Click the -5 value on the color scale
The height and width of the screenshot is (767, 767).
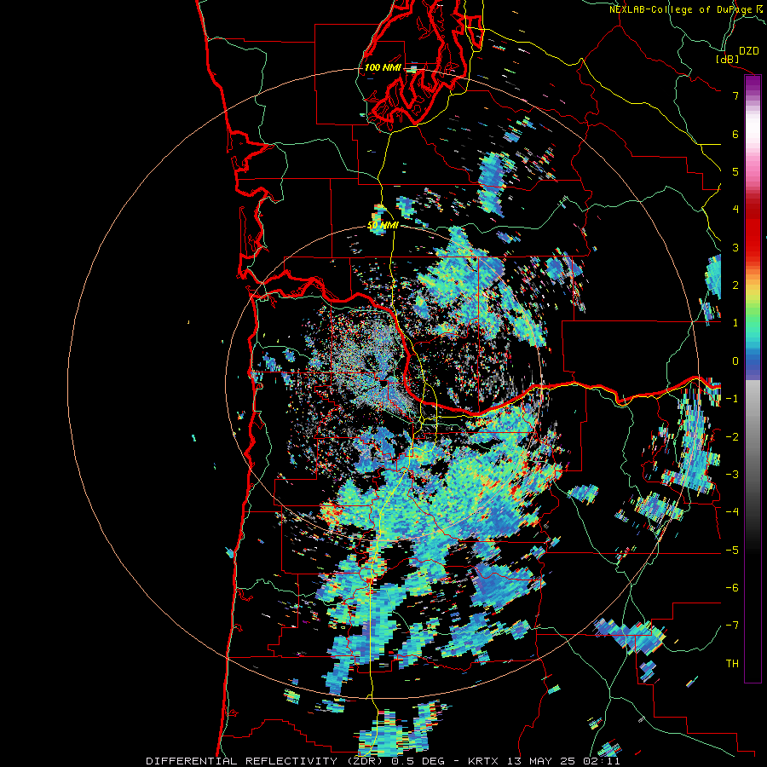[x=732, y=550]
